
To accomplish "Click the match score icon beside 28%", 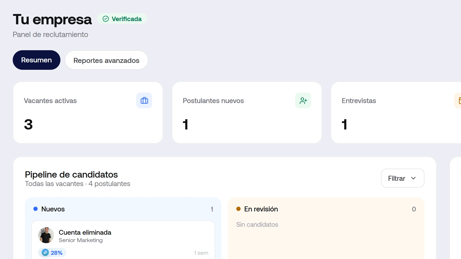I will pyautogui.click(x=45, y=253).
